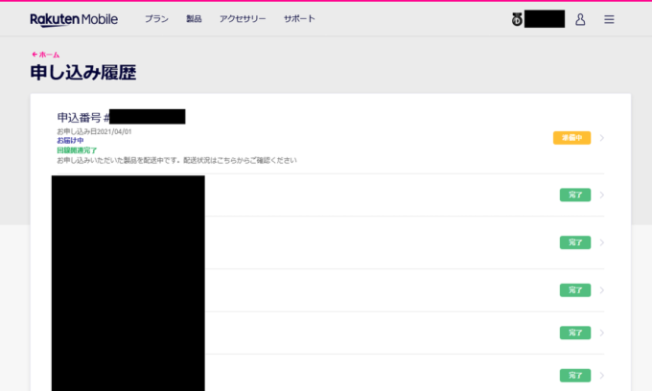
Task: Expand the 準備中 order row chevron
Action: (602, 138)
